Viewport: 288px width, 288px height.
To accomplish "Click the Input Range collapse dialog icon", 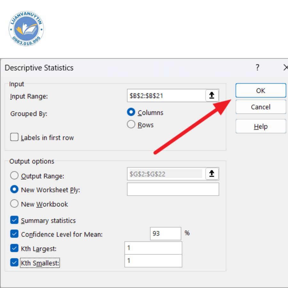I will 212,95.
